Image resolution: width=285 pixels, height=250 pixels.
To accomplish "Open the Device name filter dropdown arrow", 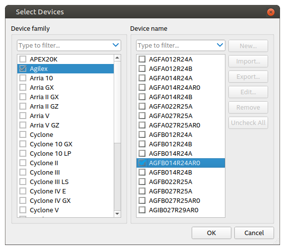I will pyautogui.click(x=220, y=45).
